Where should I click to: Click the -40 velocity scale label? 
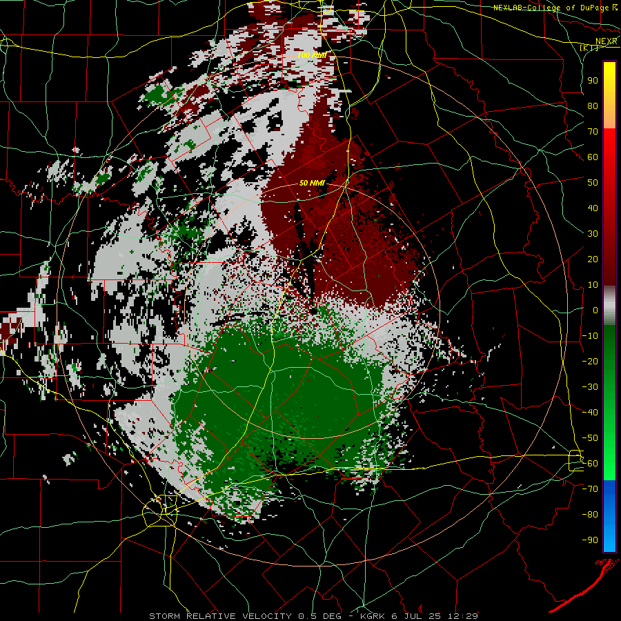click(x=590, y=413)
